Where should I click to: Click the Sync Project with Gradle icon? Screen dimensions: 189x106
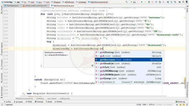click(x=168, y=2)
